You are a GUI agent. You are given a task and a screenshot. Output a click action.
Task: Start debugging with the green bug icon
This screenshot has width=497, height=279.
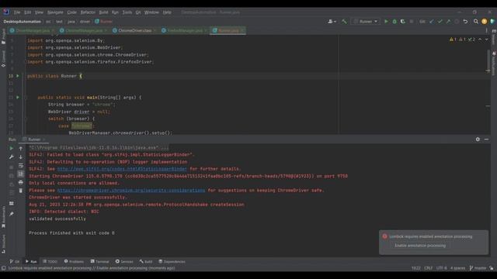[x=394, y=22]
